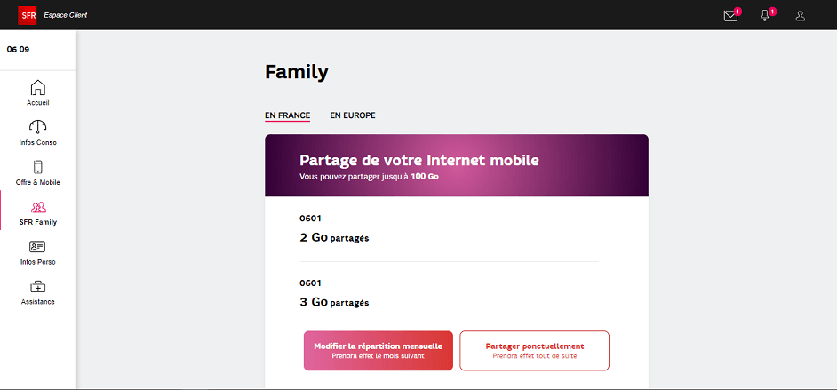This screenshot has width=837, height=390.
Task: Select the 06 09 line number
Action: (x=18, y=50)
